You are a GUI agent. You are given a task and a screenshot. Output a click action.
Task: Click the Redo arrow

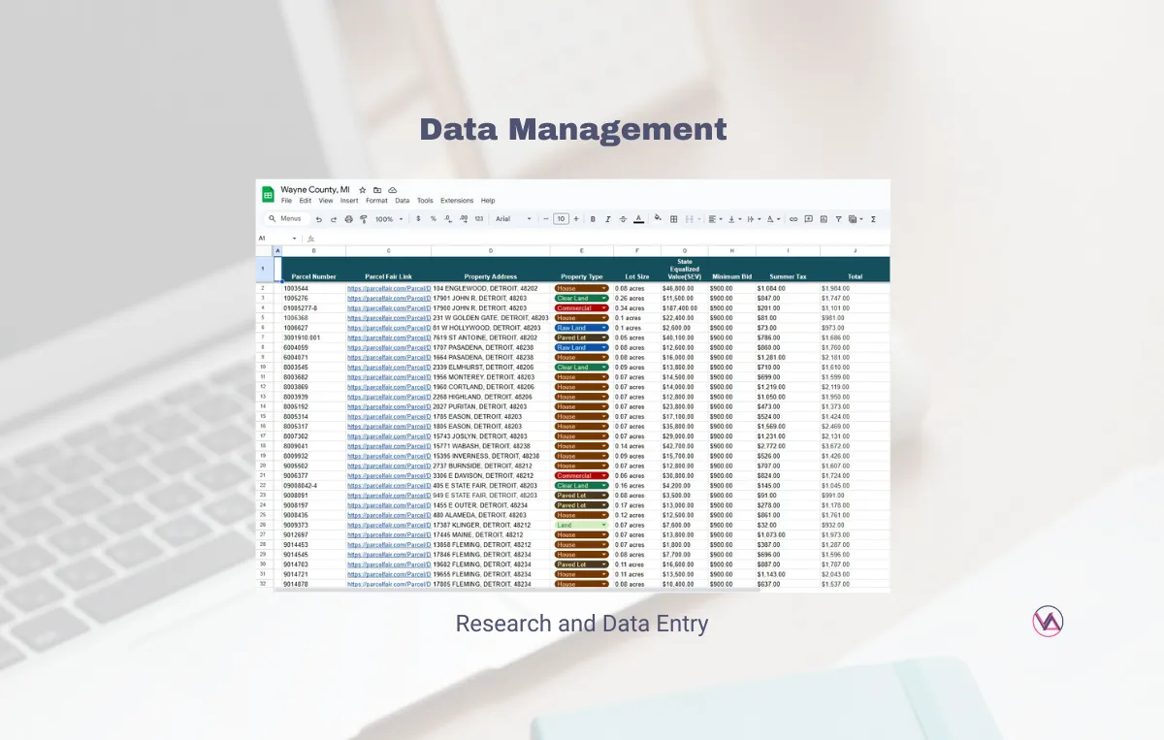[x=334, y=219]
